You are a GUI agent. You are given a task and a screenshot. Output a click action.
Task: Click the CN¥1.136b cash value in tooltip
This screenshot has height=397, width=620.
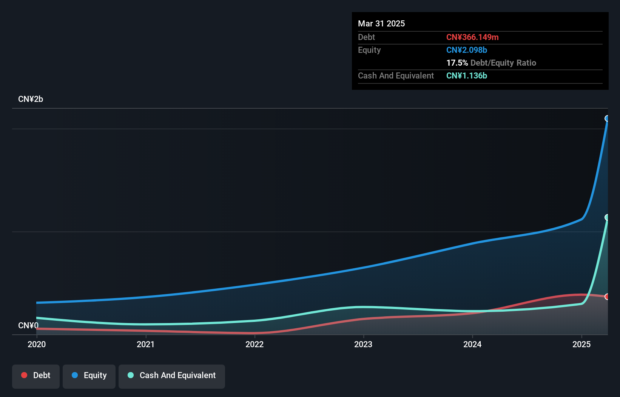click(467, 76)
